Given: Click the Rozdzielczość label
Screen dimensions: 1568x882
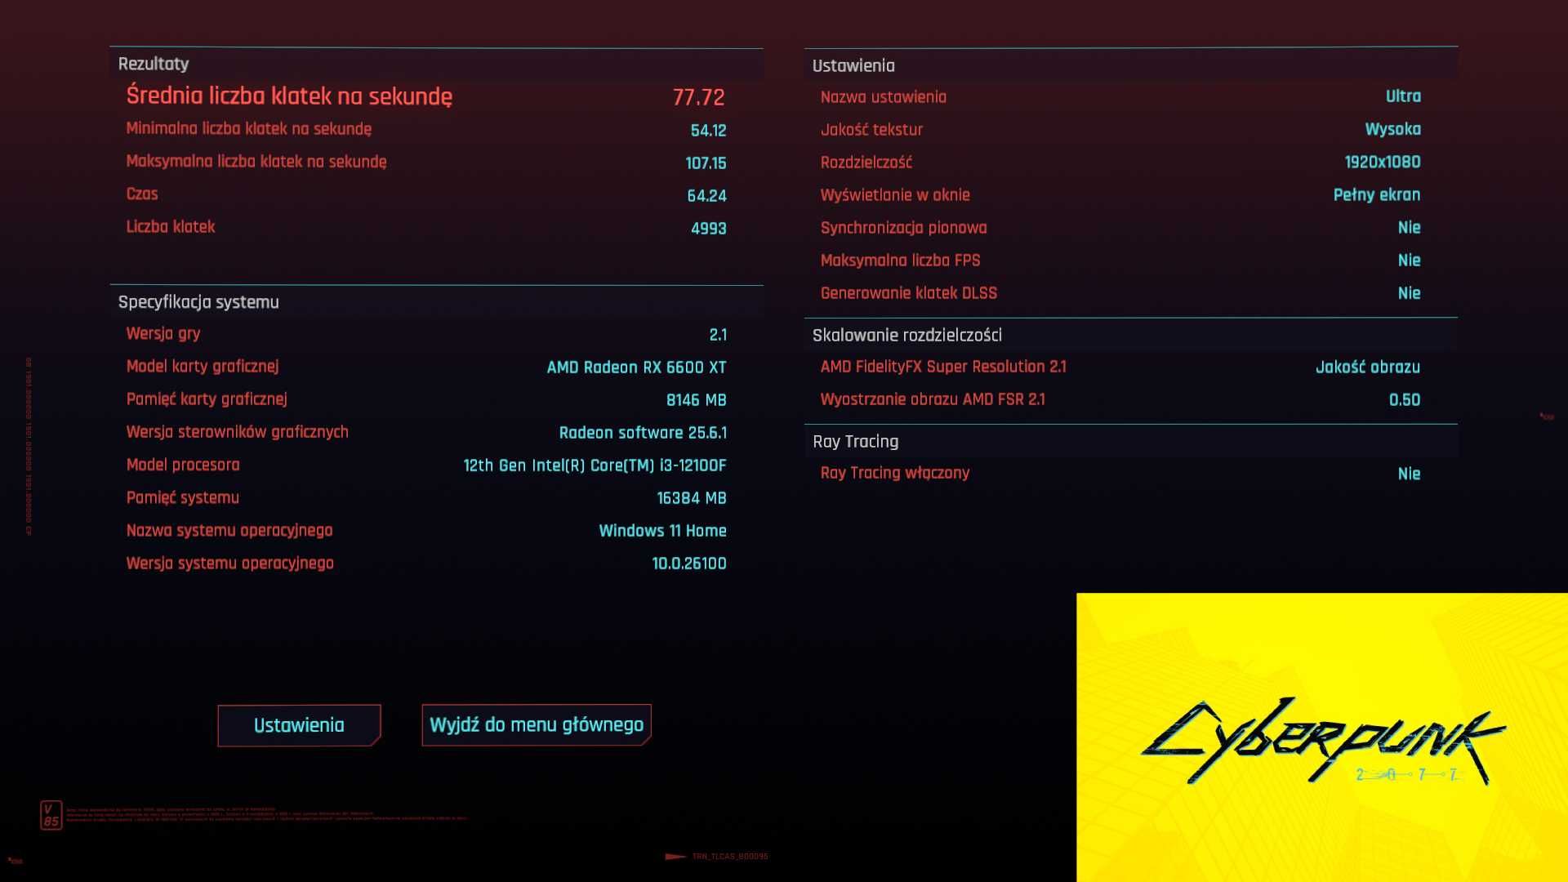Looking at the screenshot, I should click(866, 163).
